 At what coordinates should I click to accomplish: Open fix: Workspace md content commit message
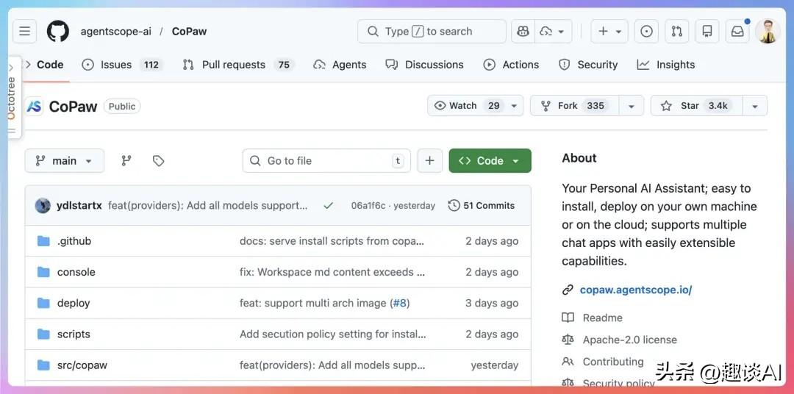332,272
